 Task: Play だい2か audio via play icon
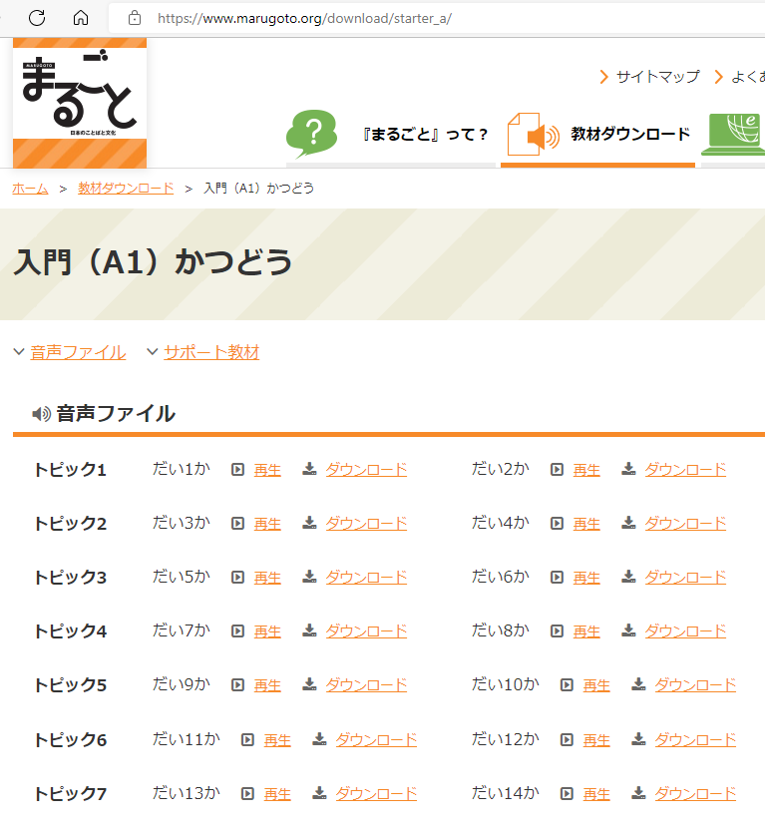coord(558,470)
